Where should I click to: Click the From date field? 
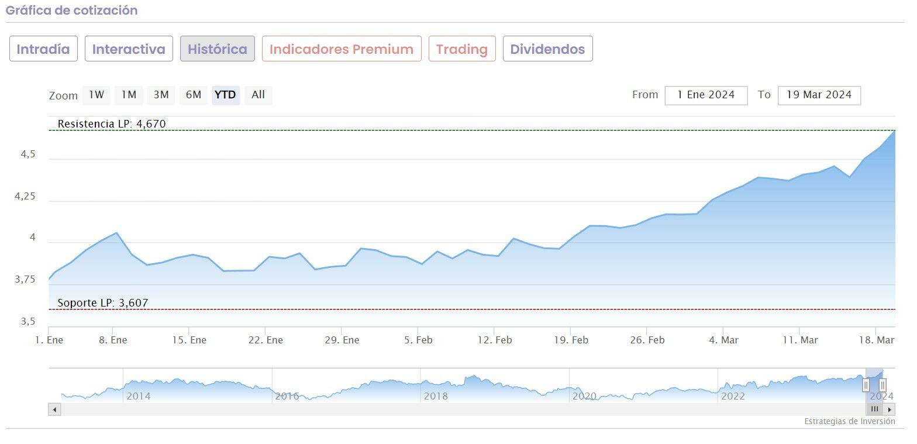pyautogui.click(x=706, y=95)
